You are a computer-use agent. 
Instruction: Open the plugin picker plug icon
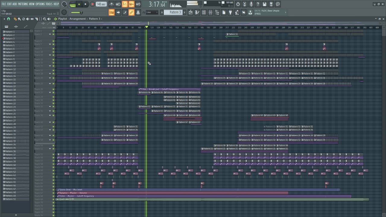click(230, 12)
